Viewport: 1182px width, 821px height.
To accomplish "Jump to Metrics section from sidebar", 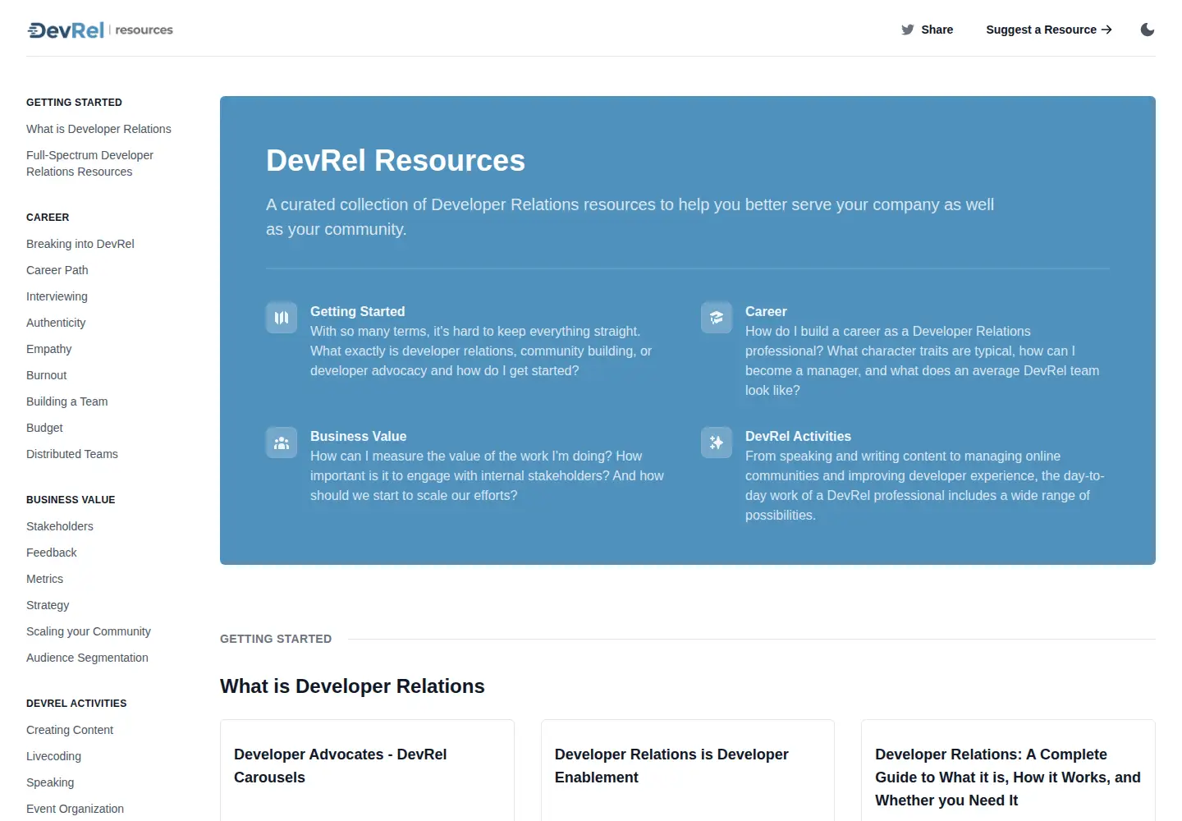I will pyautogui.click(x=44, y=579).
